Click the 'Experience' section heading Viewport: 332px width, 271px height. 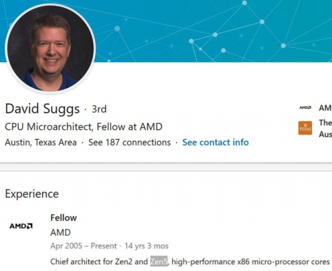coord(32,194)
